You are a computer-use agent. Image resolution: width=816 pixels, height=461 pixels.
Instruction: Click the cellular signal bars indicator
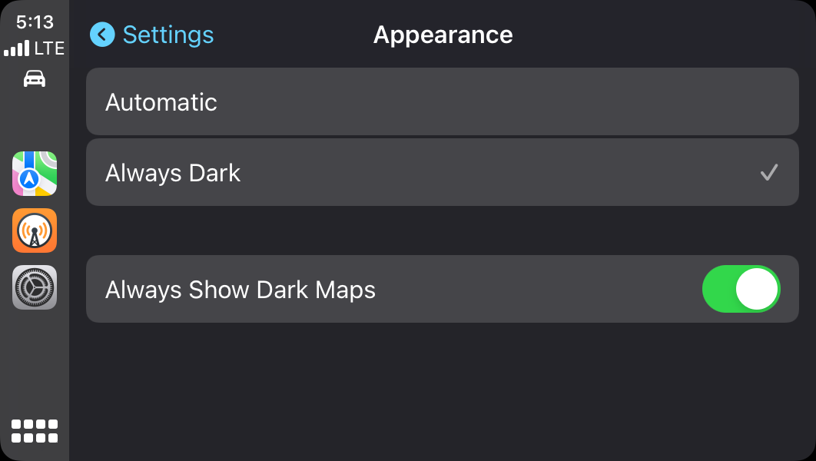(17, 49)
